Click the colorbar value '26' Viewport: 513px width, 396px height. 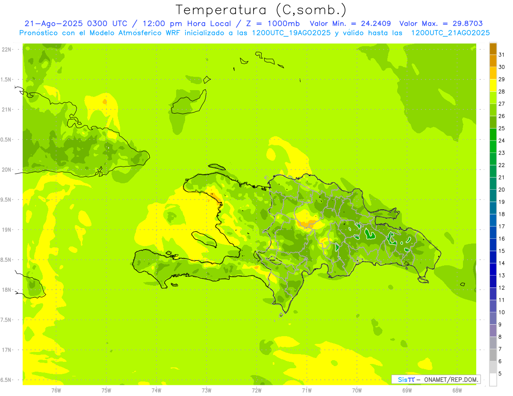pyautogui.click(x=502, y=116)
